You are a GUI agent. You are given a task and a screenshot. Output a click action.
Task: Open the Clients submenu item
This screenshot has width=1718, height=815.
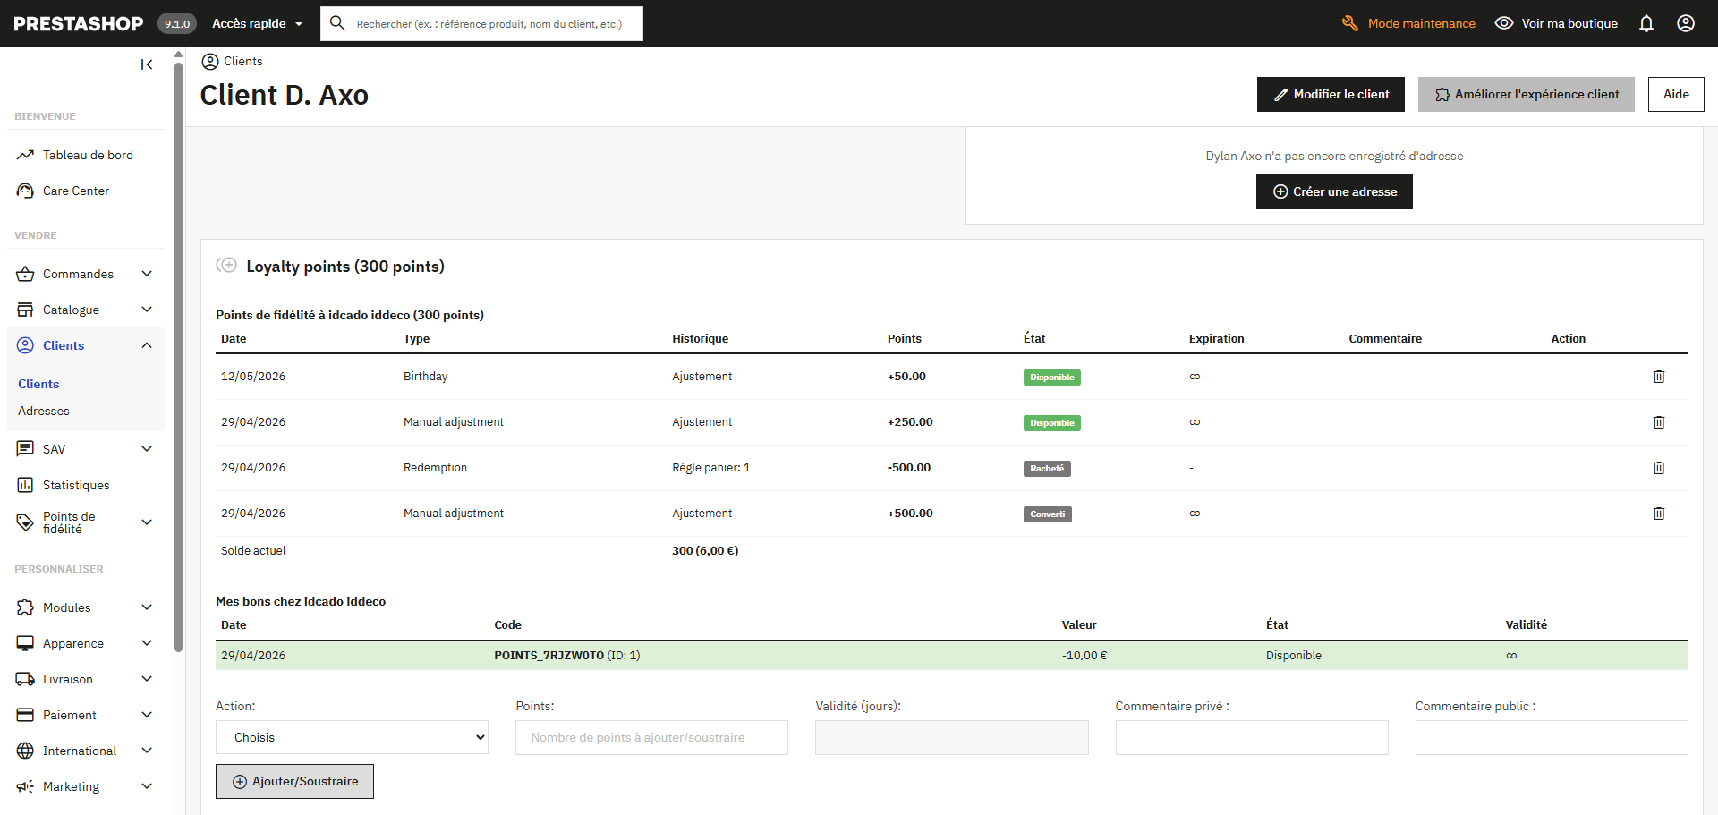38,384
